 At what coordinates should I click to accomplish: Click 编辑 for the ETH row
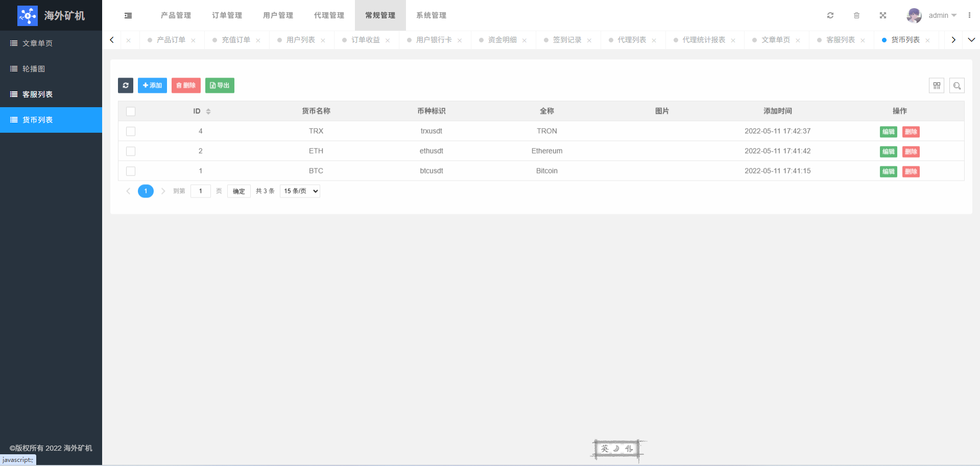point(888,152)
